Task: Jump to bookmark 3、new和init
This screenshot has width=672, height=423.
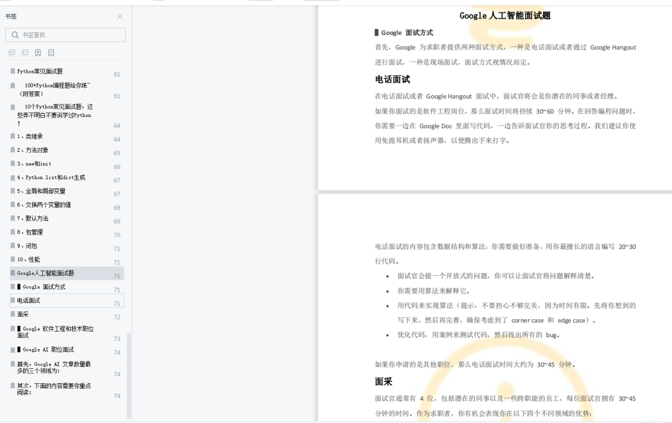Action: click(x=34, y=164)
